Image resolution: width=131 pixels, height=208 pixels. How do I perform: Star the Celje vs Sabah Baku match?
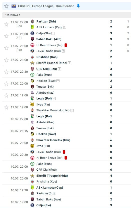[6, 36]
